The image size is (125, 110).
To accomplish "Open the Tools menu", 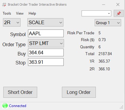I will 7,13.
